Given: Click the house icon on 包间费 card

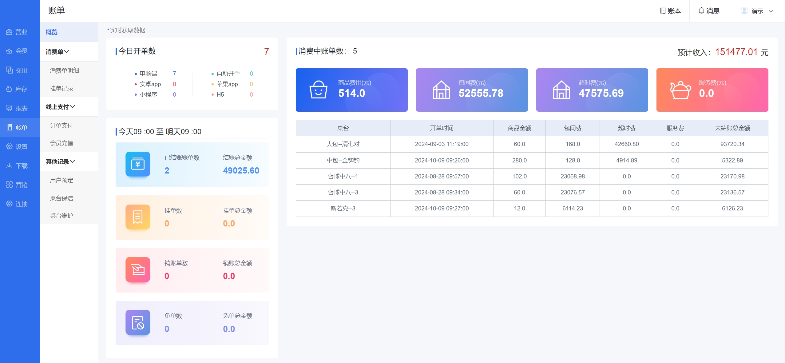Looking at the screenshot, I should pos(441,90).
